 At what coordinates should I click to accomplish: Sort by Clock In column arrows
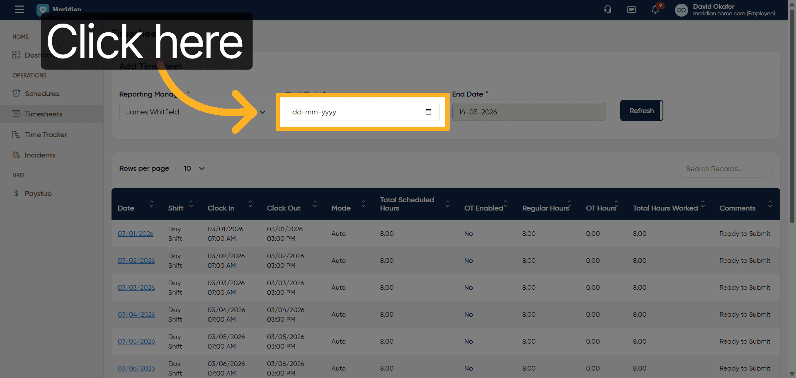tap(250, 204)
